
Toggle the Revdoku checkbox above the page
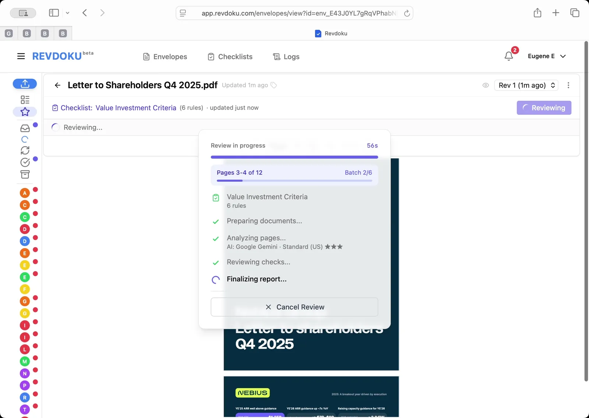point(318,33)
